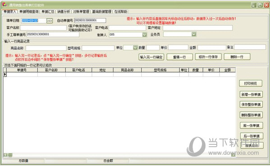Click the 客户电话 input field
Screen dimensions: 270x166
127,28
